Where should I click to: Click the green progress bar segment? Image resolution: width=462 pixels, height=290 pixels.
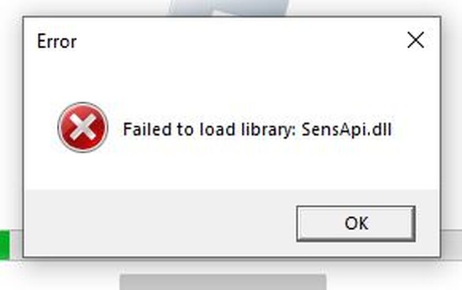[5, 245]
